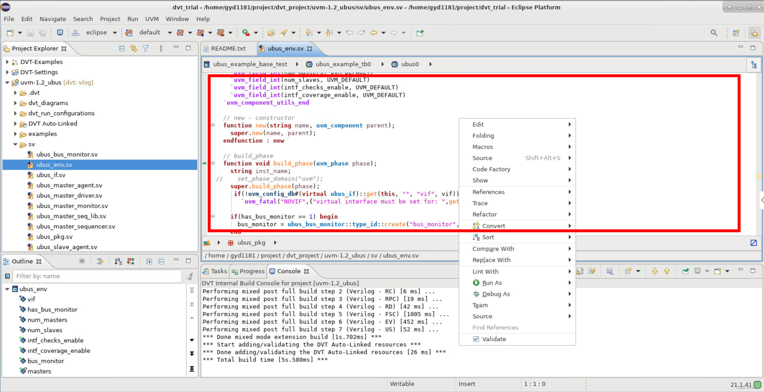Collapse the sv folder in project tree
The width and height of the screenshot is (764, 392).
pos(16,144)
